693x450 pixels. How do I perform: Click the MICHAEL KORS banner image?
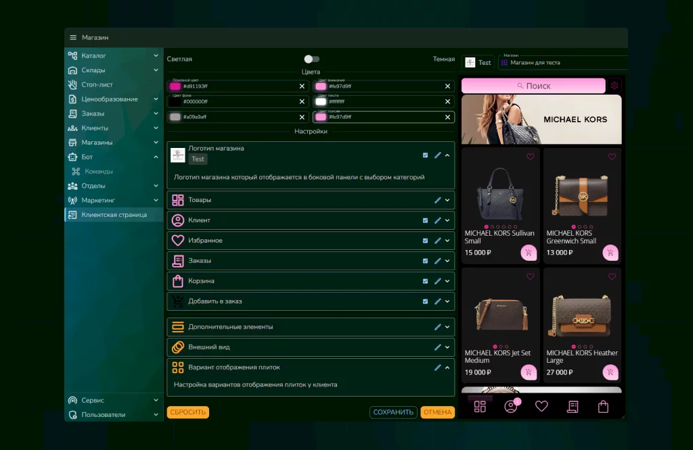541,120
